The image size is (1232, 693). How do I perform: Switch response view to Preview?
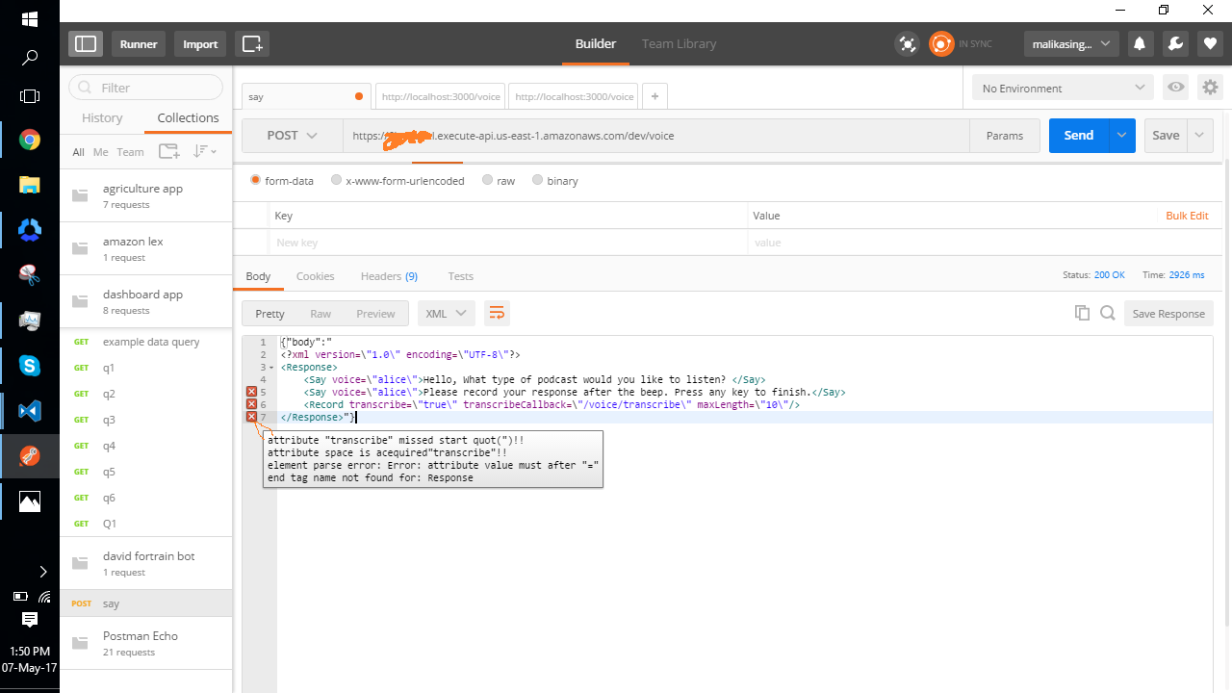[x=375, y=314]
